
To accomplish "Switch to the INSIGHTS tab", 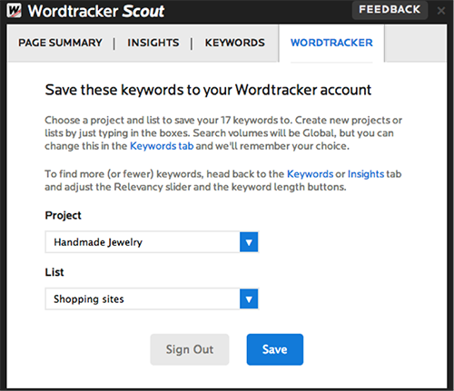I will tap(153, 43).
